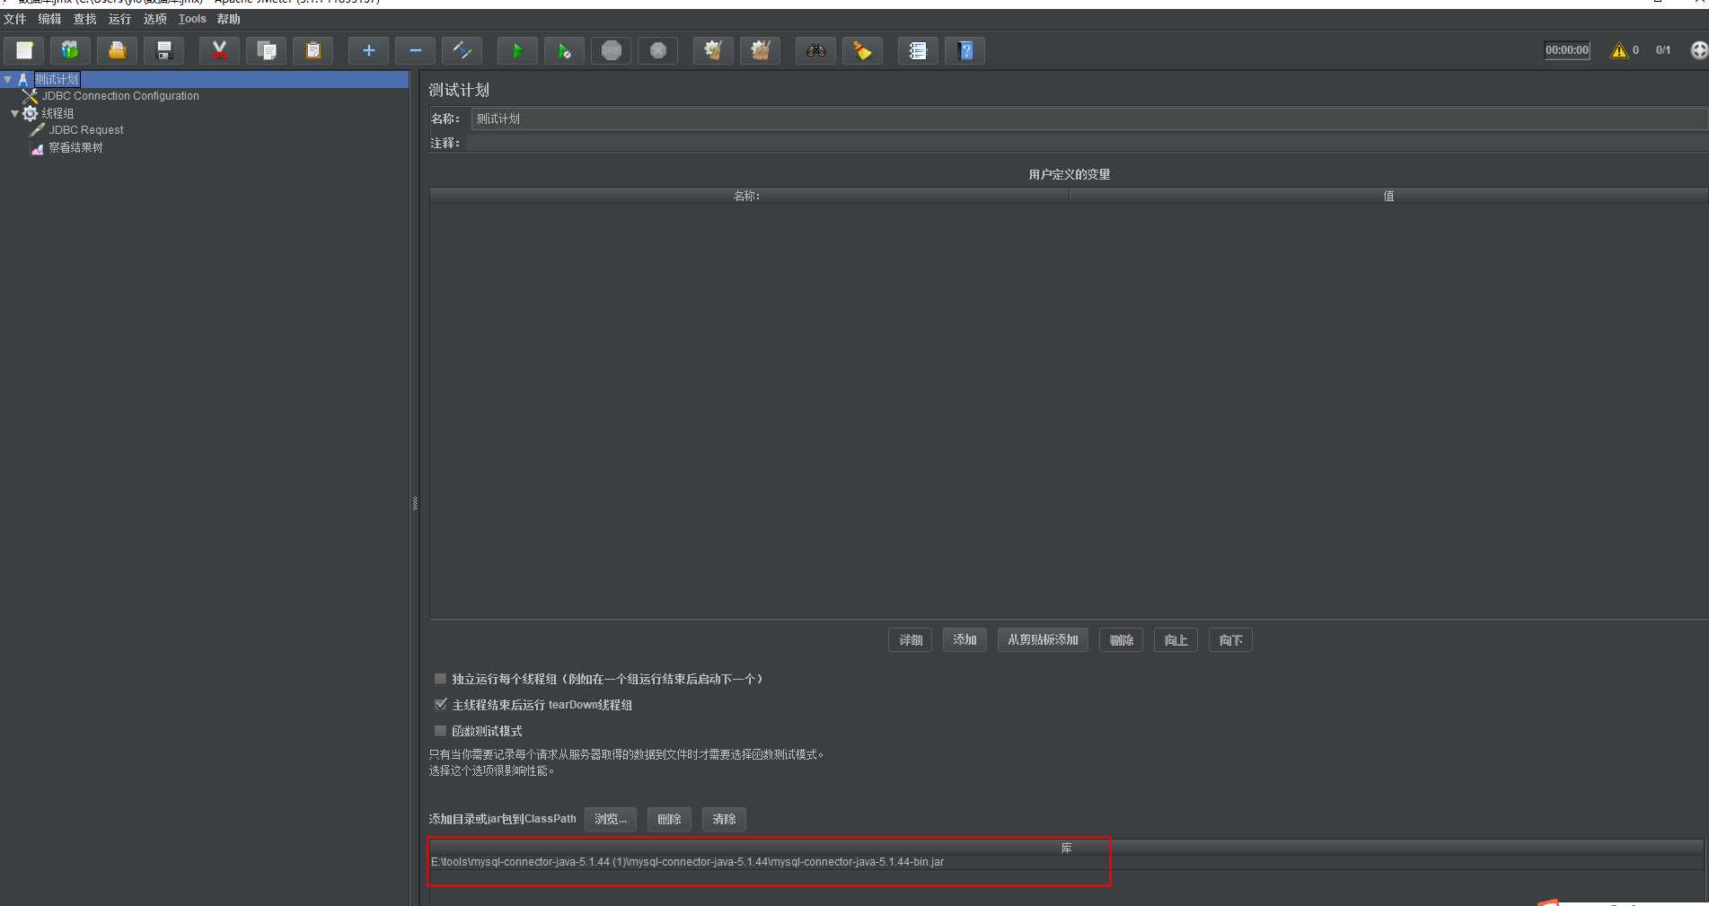Select JDBC Request in the tree
This screenshot has width=1709, height=906.
pyautogui.click(x=86, y=130)
